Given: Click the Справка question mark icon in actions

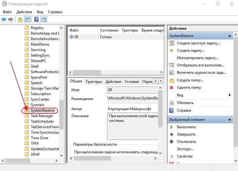Looking at the screenshot, I should [171, 110].
